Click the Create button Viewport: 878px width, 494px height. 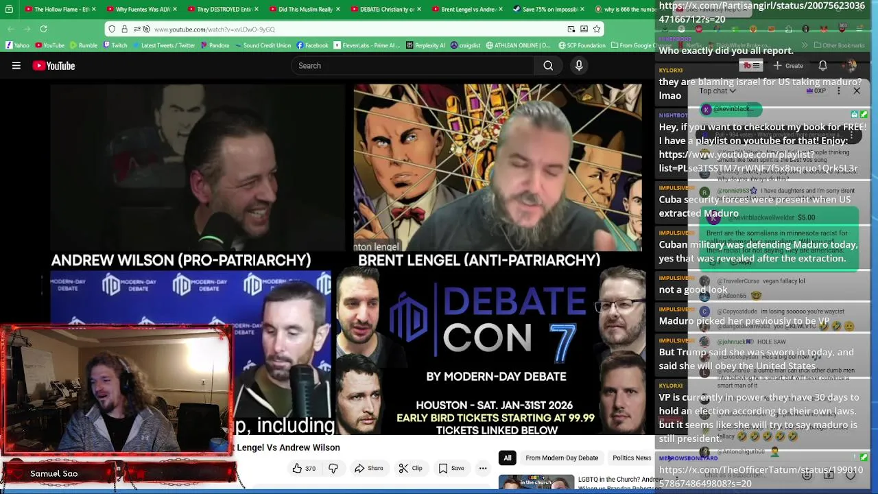pos(788,66)
